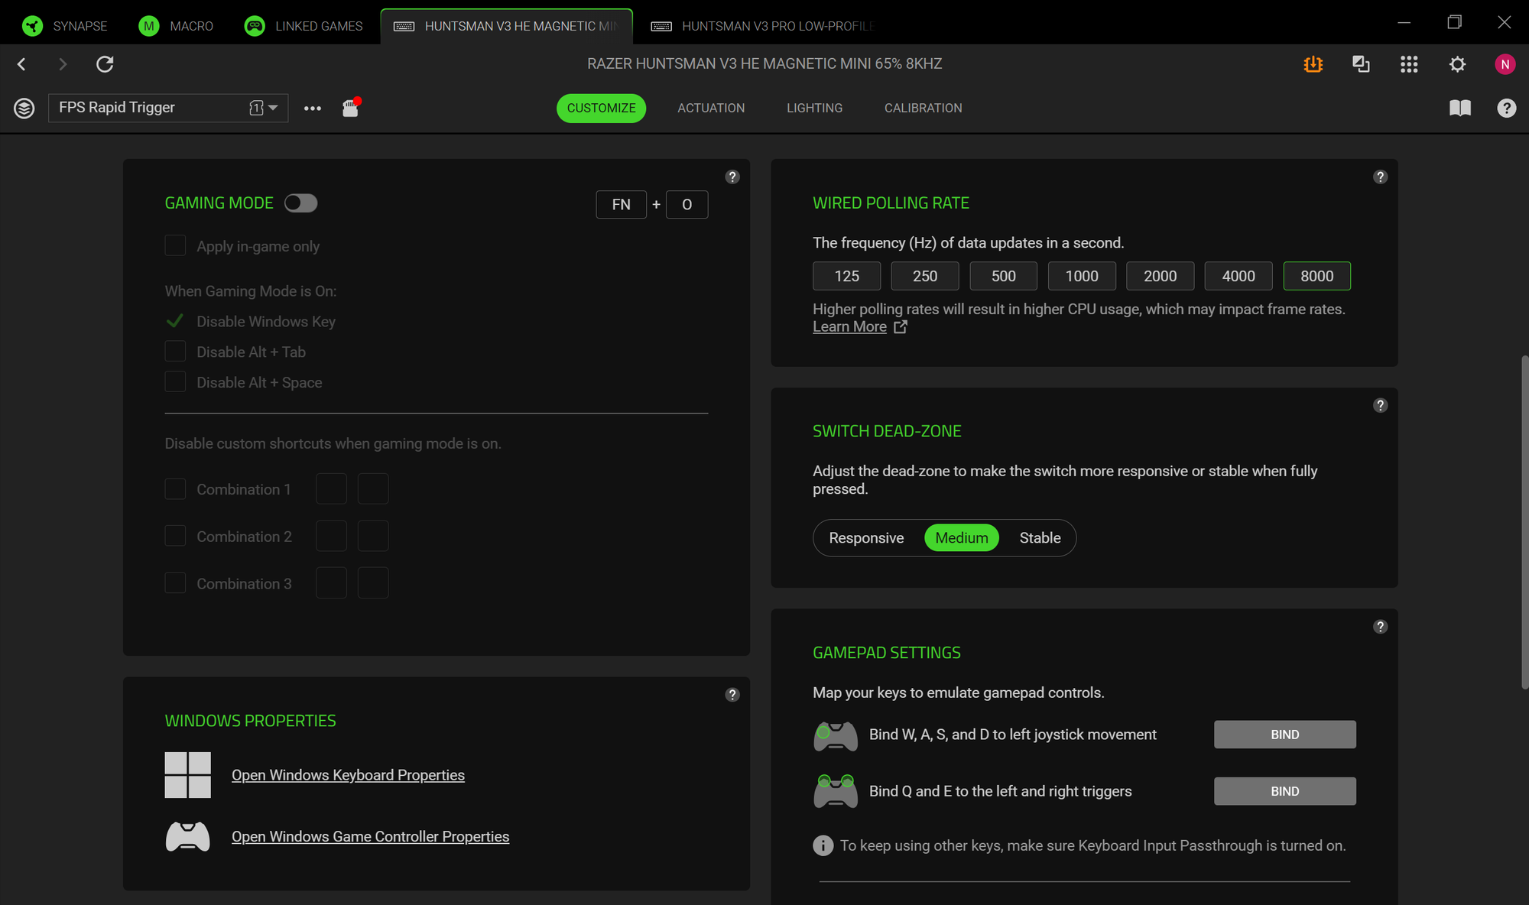
Task: Set polling rate to 2000
Action: (1160, 276)
